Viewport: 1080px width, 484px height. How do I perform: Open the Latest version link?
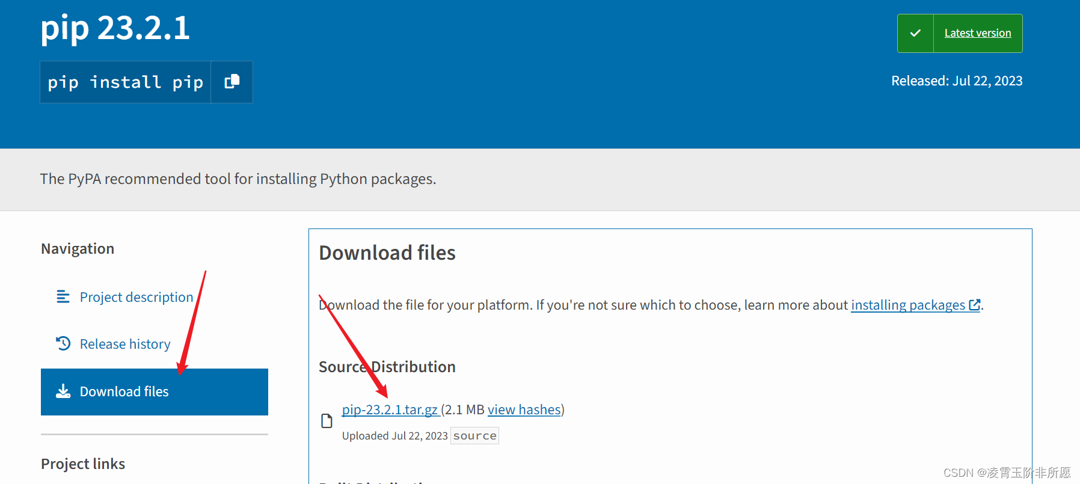click(x=978, y=33)
